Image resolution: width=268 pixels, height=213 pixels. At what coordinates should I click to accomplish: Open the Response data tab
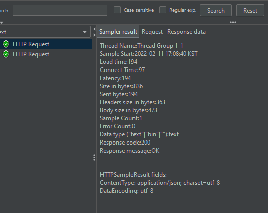[186, 32]
